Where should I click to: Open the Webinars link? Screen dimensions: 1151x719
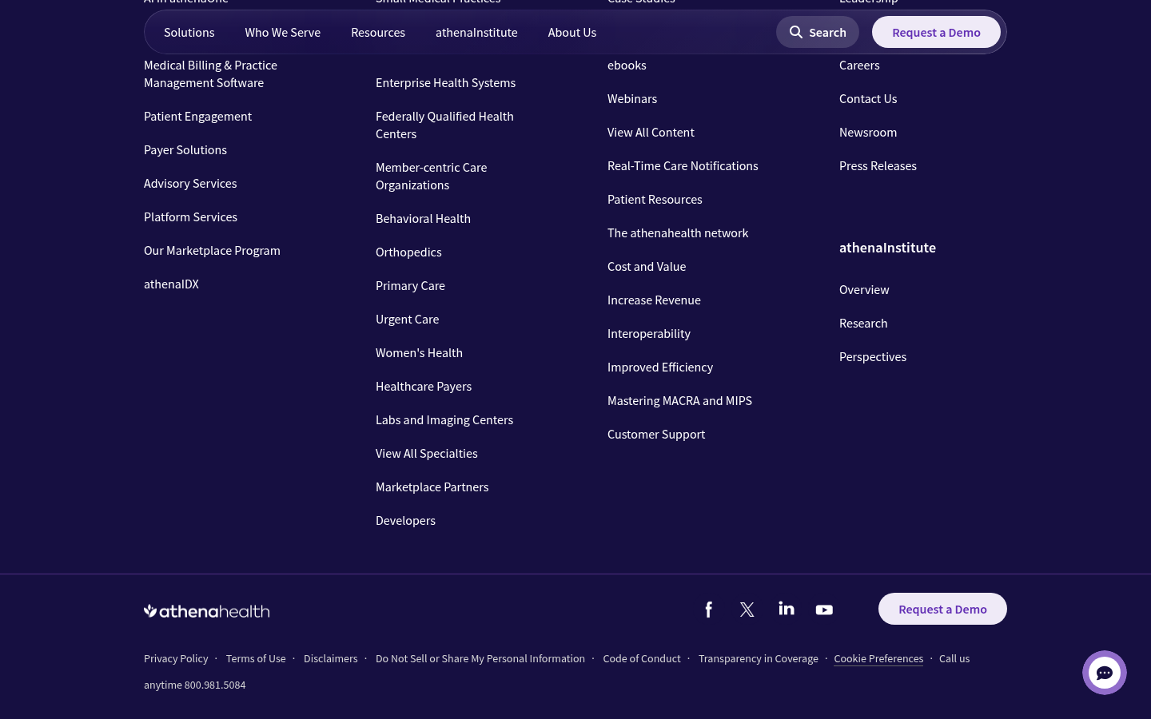click(632, 98)
